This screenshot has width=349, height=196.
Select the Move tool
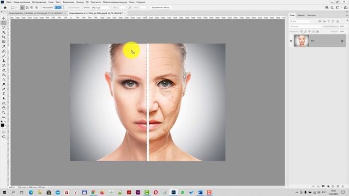(4, 18)
